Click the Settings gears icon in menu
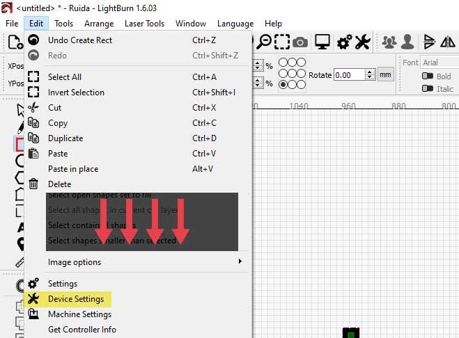Screen dimensions: 459x338 33,283
